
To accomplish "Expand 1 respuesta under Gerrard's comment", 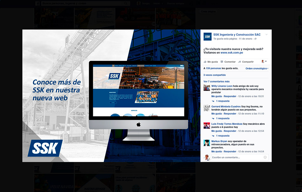I will point(223,118).
